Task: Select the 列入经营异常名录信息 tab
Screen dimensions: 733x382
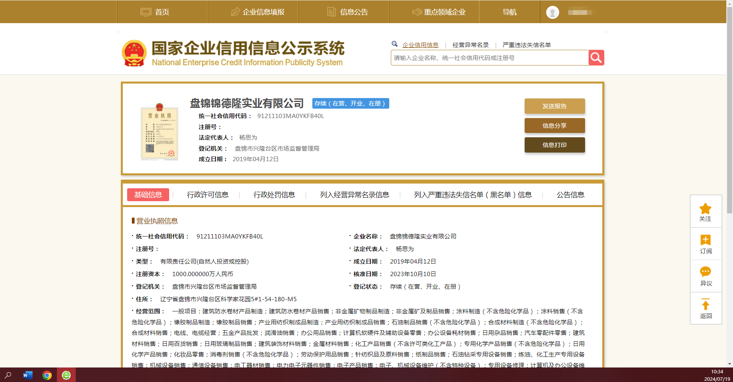Action: [x=354, y=195]
